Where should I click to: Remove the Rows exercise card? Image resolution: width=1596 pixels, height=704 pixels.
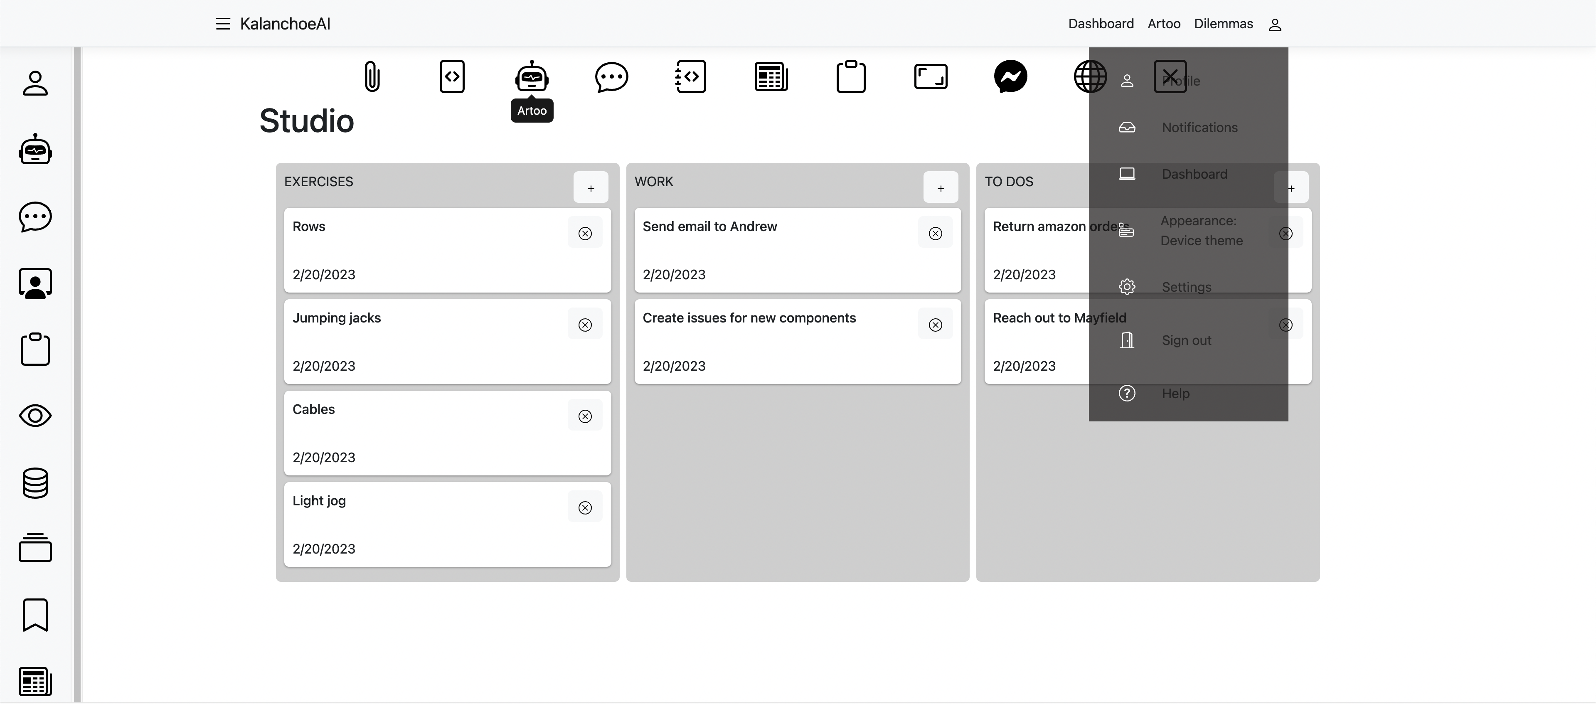click(x=585, y=234)
